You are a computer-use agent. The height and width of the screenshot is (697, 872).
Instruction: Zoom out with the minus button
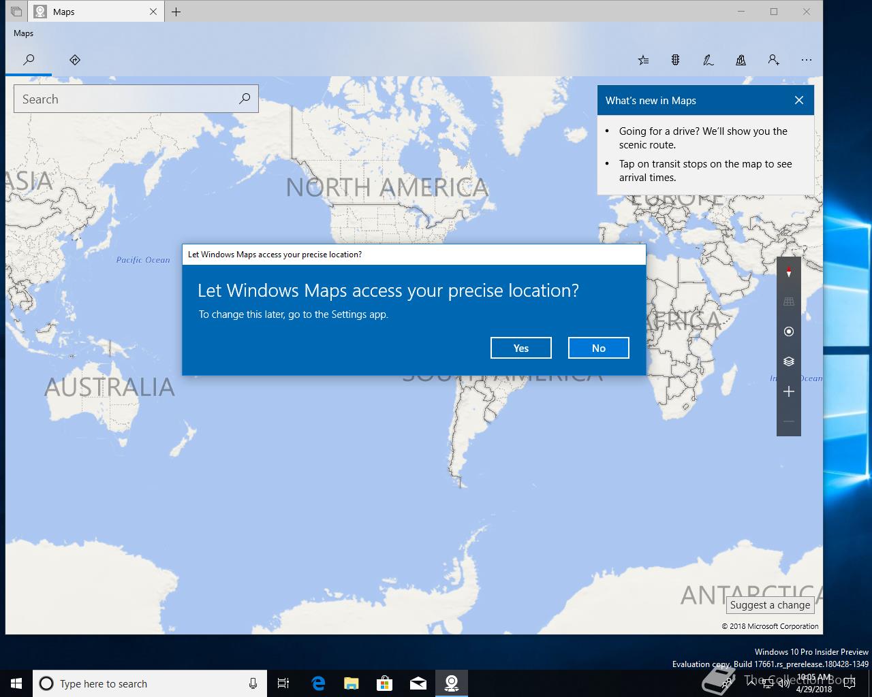click(789, 421)
